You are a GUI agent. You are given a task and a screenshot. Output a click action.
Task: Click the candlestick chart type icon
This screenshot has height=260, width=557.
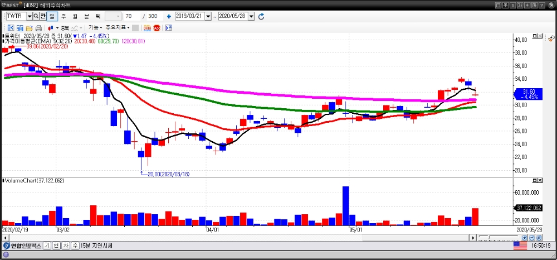pos(51,28)
